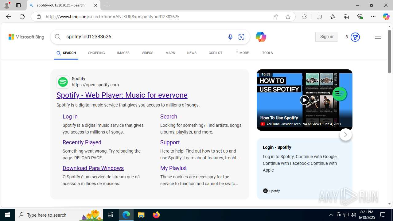Open Copilot sidebar icon in toolbar
Viewport: 393px width, 221px height.
pyautogui.click(x=386, y=17)
